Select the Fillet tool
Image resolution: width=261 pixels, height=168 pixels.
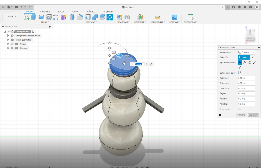[80, 17]
